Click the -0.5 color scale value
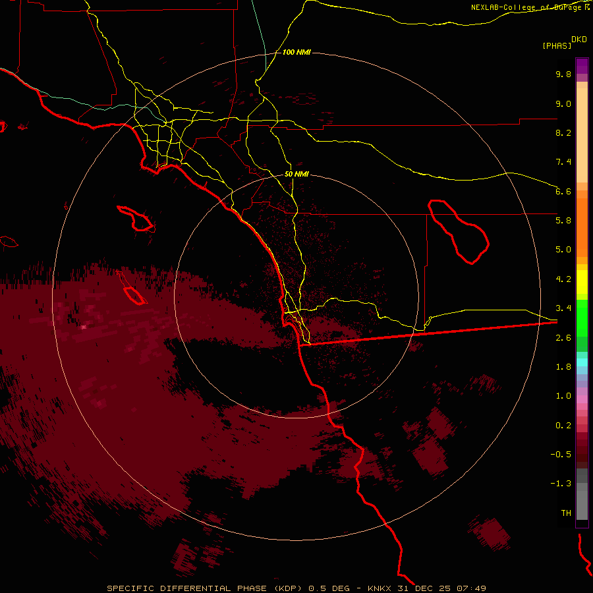The image size is (593, 593). (x=561, y=454)
